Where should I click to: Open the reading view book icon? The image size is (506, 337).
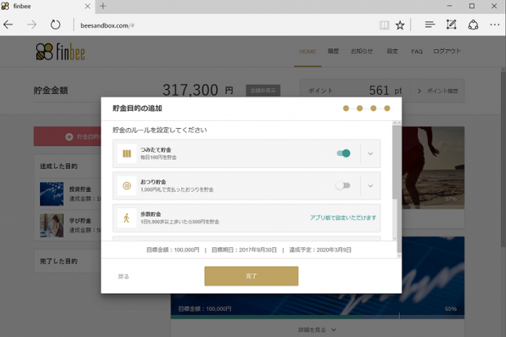coord(384,25)
